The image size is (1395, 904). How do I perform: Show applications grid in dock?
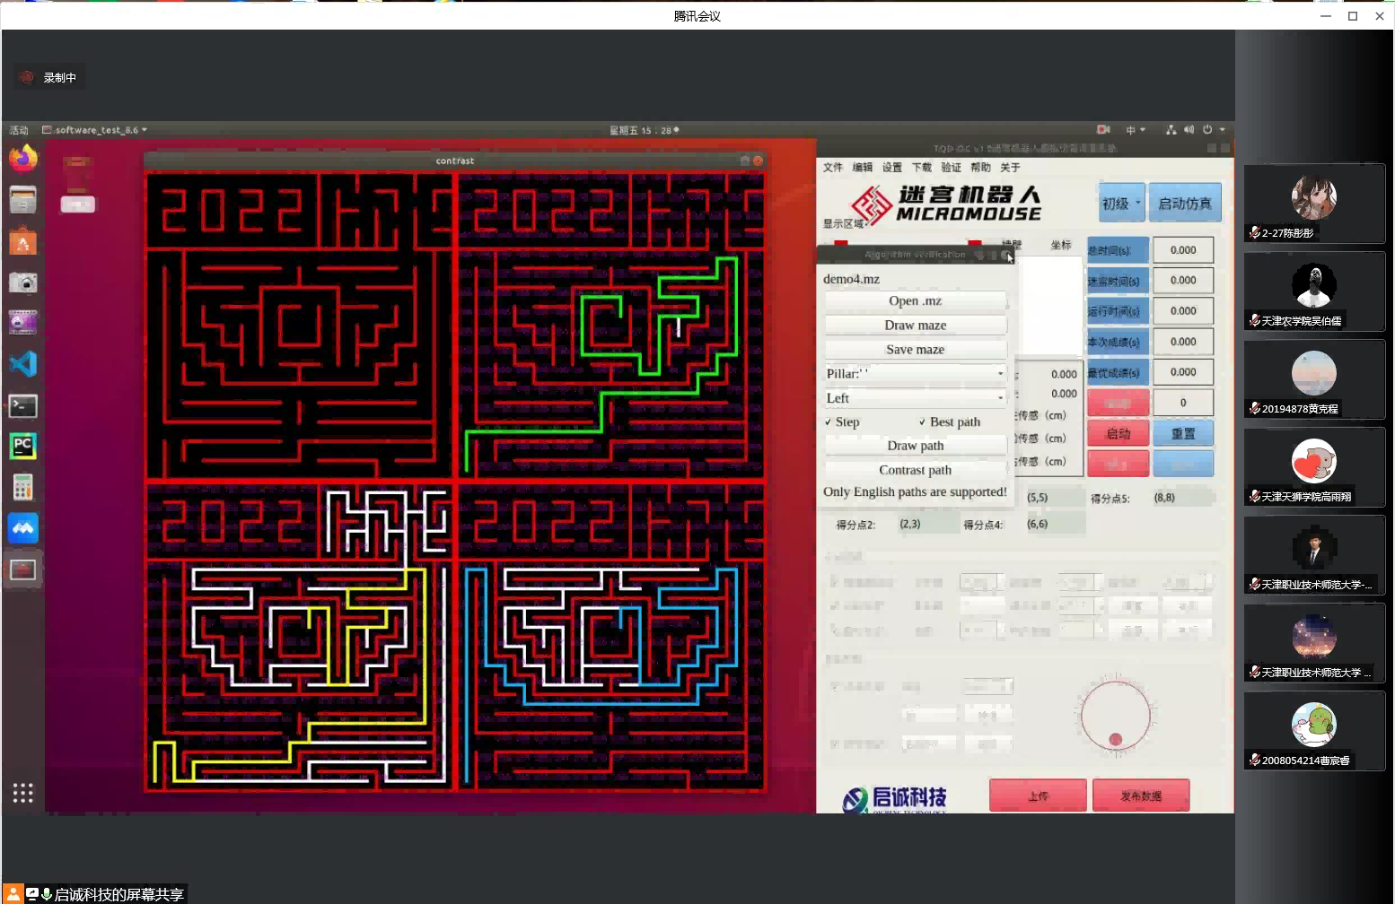(x=23, y=793)
